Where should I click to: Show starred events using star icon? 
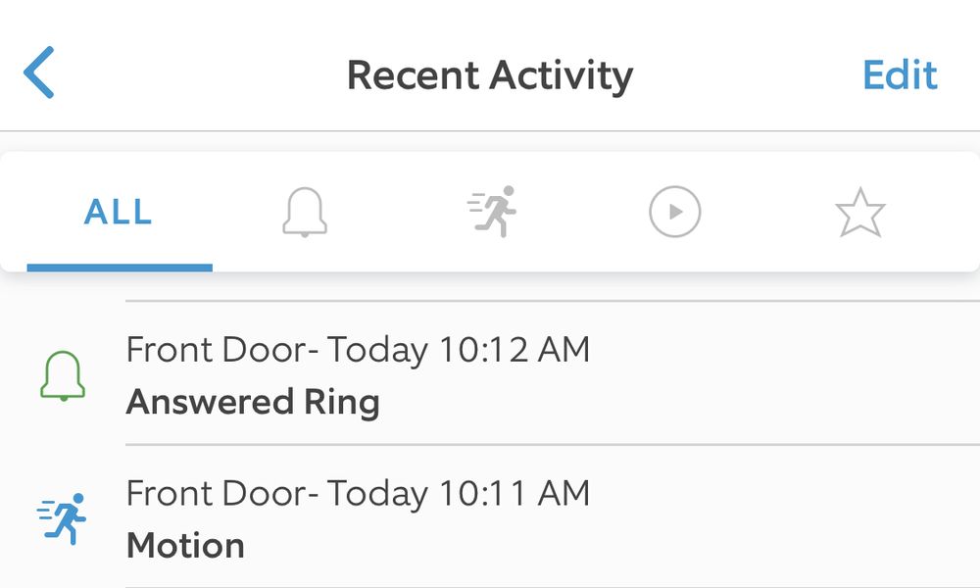[x=860, y=213]
